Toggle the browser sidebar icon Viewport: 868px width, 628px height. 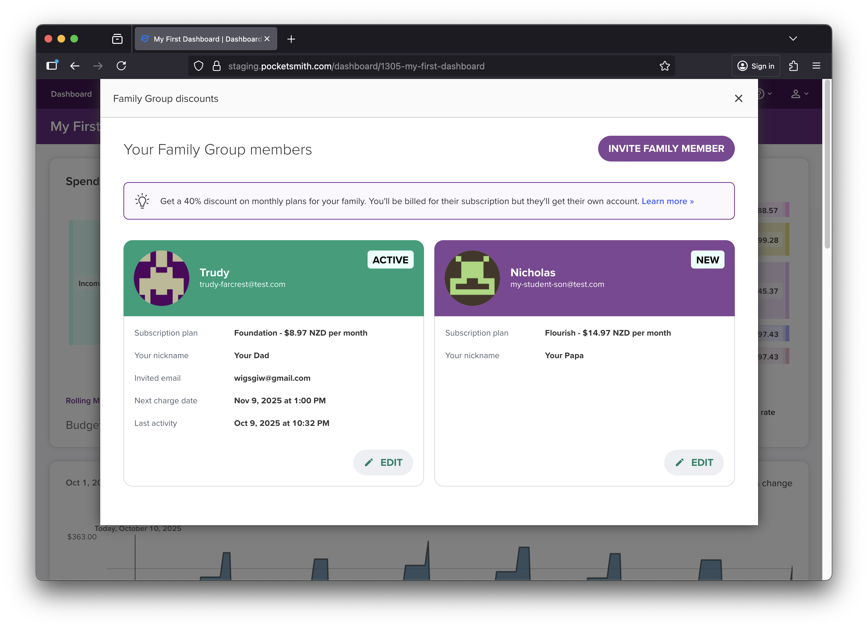[52, 66]
